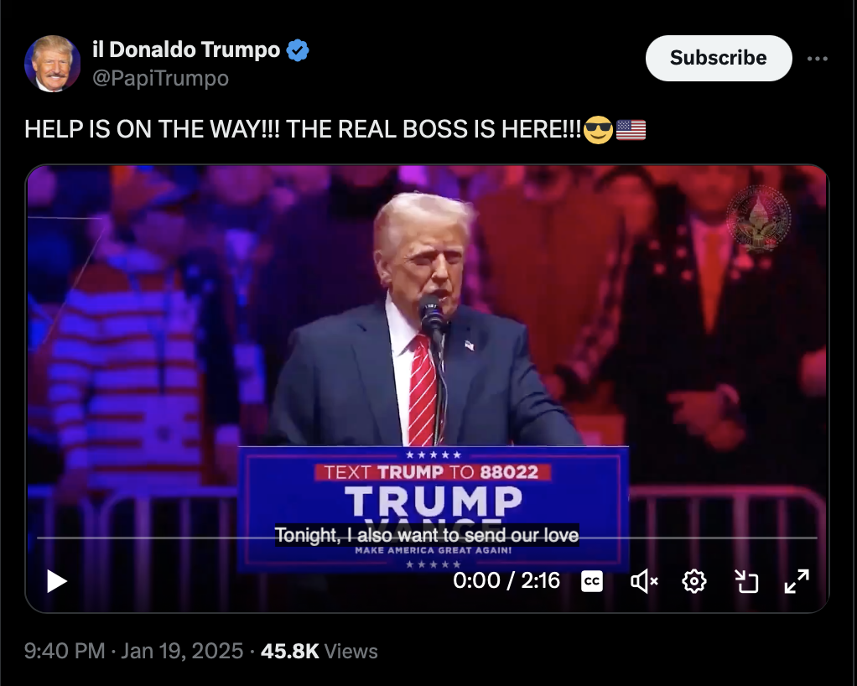Viewport: 857px width, 686px height.
Task: Open video settings gear
Action: [694, 581]
